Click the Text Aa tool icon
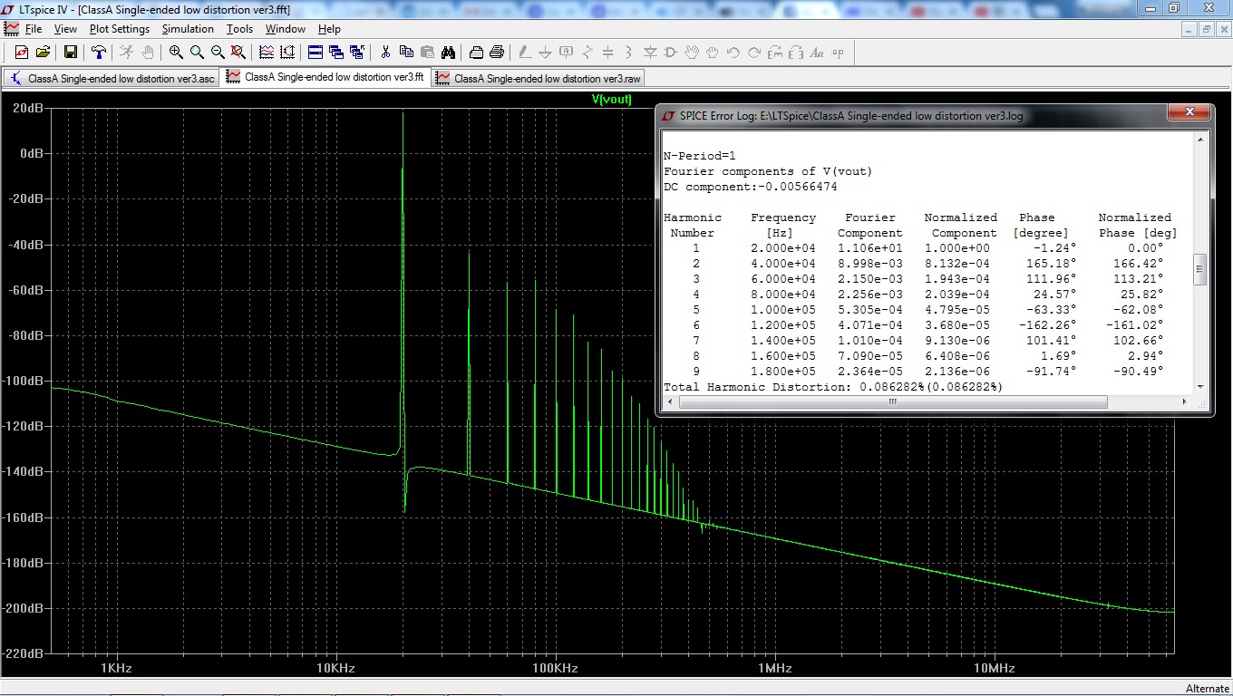This screenshot has width=1233, height=696. [x=817, y=52]
